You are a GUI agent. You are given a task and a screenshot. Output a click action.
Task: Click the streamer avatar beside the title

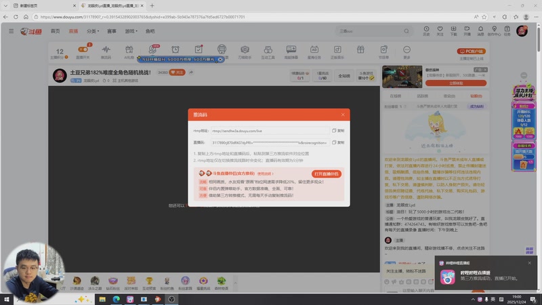click(60, 75)
